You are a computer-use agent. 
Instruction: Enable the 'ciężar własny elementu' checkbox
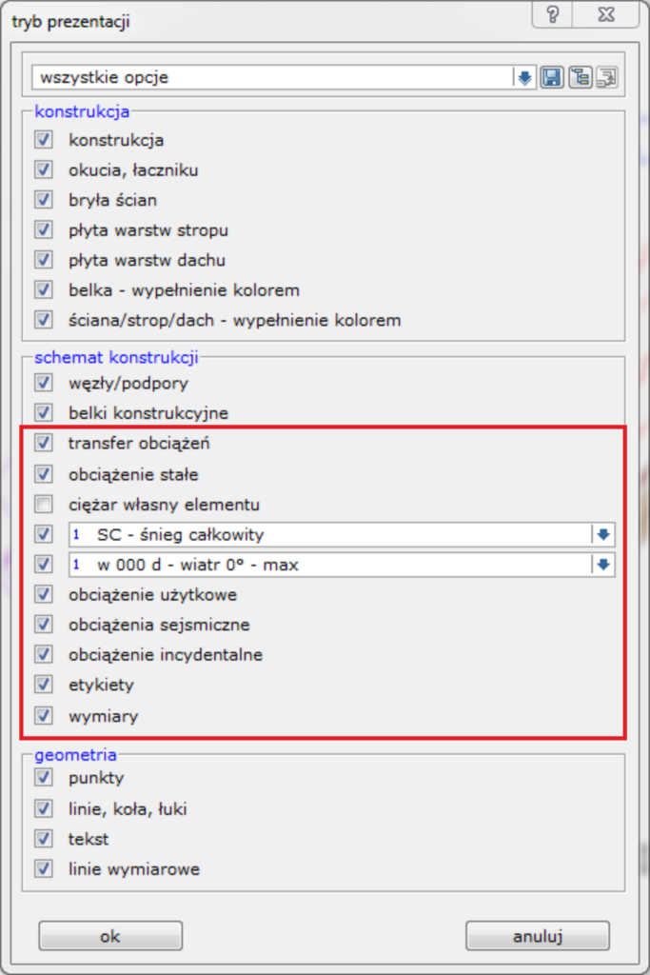click(x=43, y=504)
